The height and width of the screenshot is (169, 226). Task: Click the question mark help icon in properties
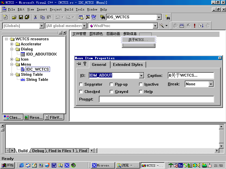(85, 64)
